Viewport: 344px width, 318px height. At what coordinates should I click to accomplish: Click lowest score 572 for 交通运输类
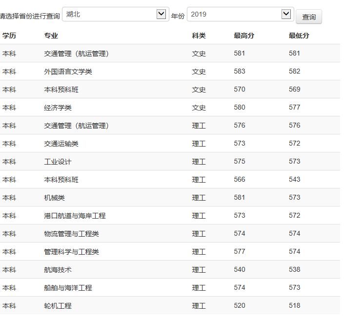pos(294,143)
